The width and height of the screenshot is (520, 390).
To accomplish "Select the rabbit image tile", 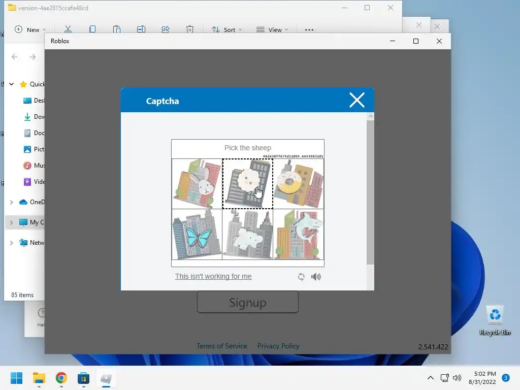I will 197,184.
